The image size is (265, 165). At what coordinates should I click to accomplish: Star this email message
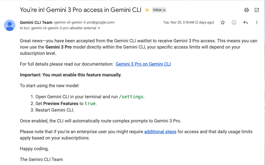click(223, 22)
